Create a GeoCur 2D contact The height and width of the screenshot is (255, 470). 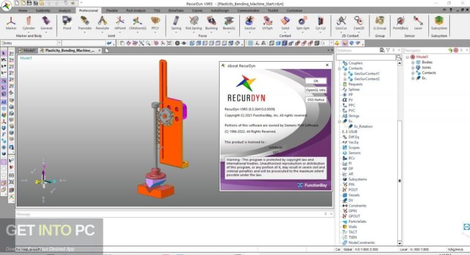pos(341,23)
